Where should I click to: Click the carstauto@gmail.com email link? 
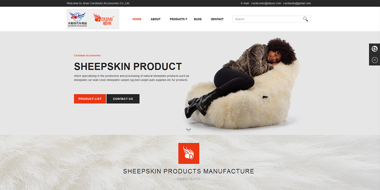pyautogui.click(x=297, y=3)
